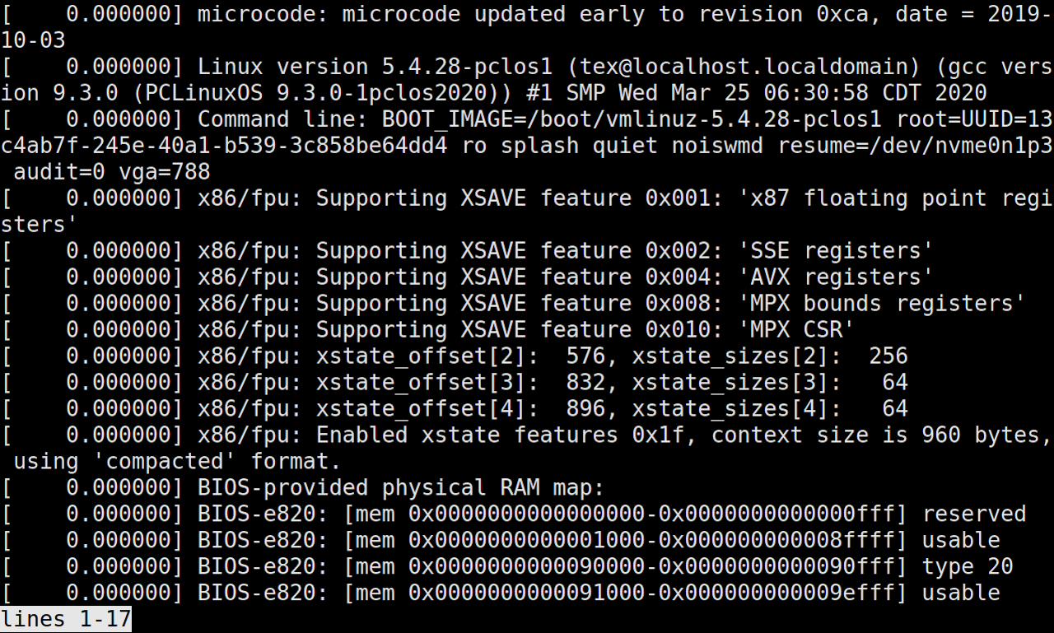Click the "lines 1-17" pager status prompt
This screenshot has height=633, width=1054.
(66, 619)
